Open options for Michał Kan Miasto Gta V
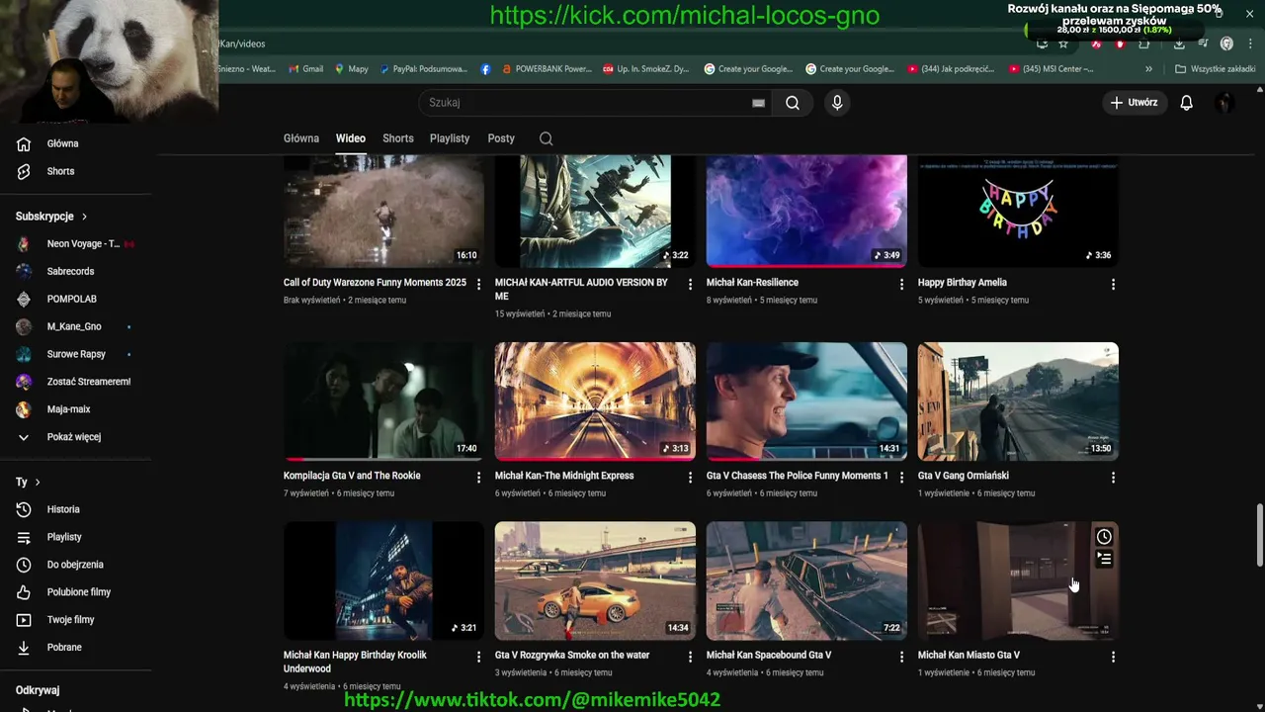 [1113, 657]
